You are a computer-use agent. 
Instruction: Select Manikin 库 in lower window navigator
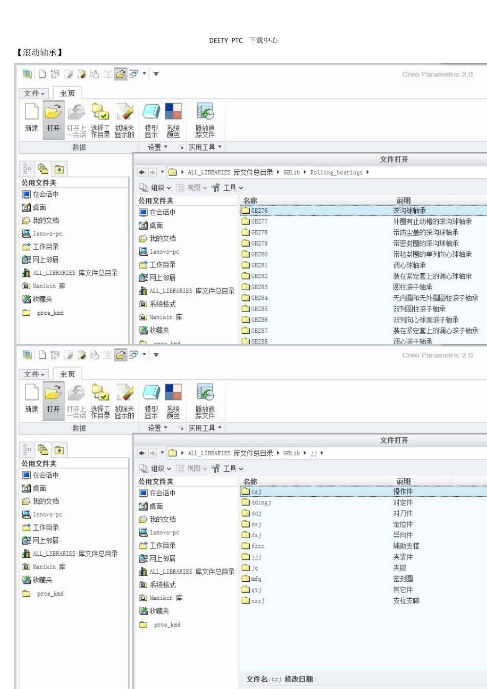(45, 566)
